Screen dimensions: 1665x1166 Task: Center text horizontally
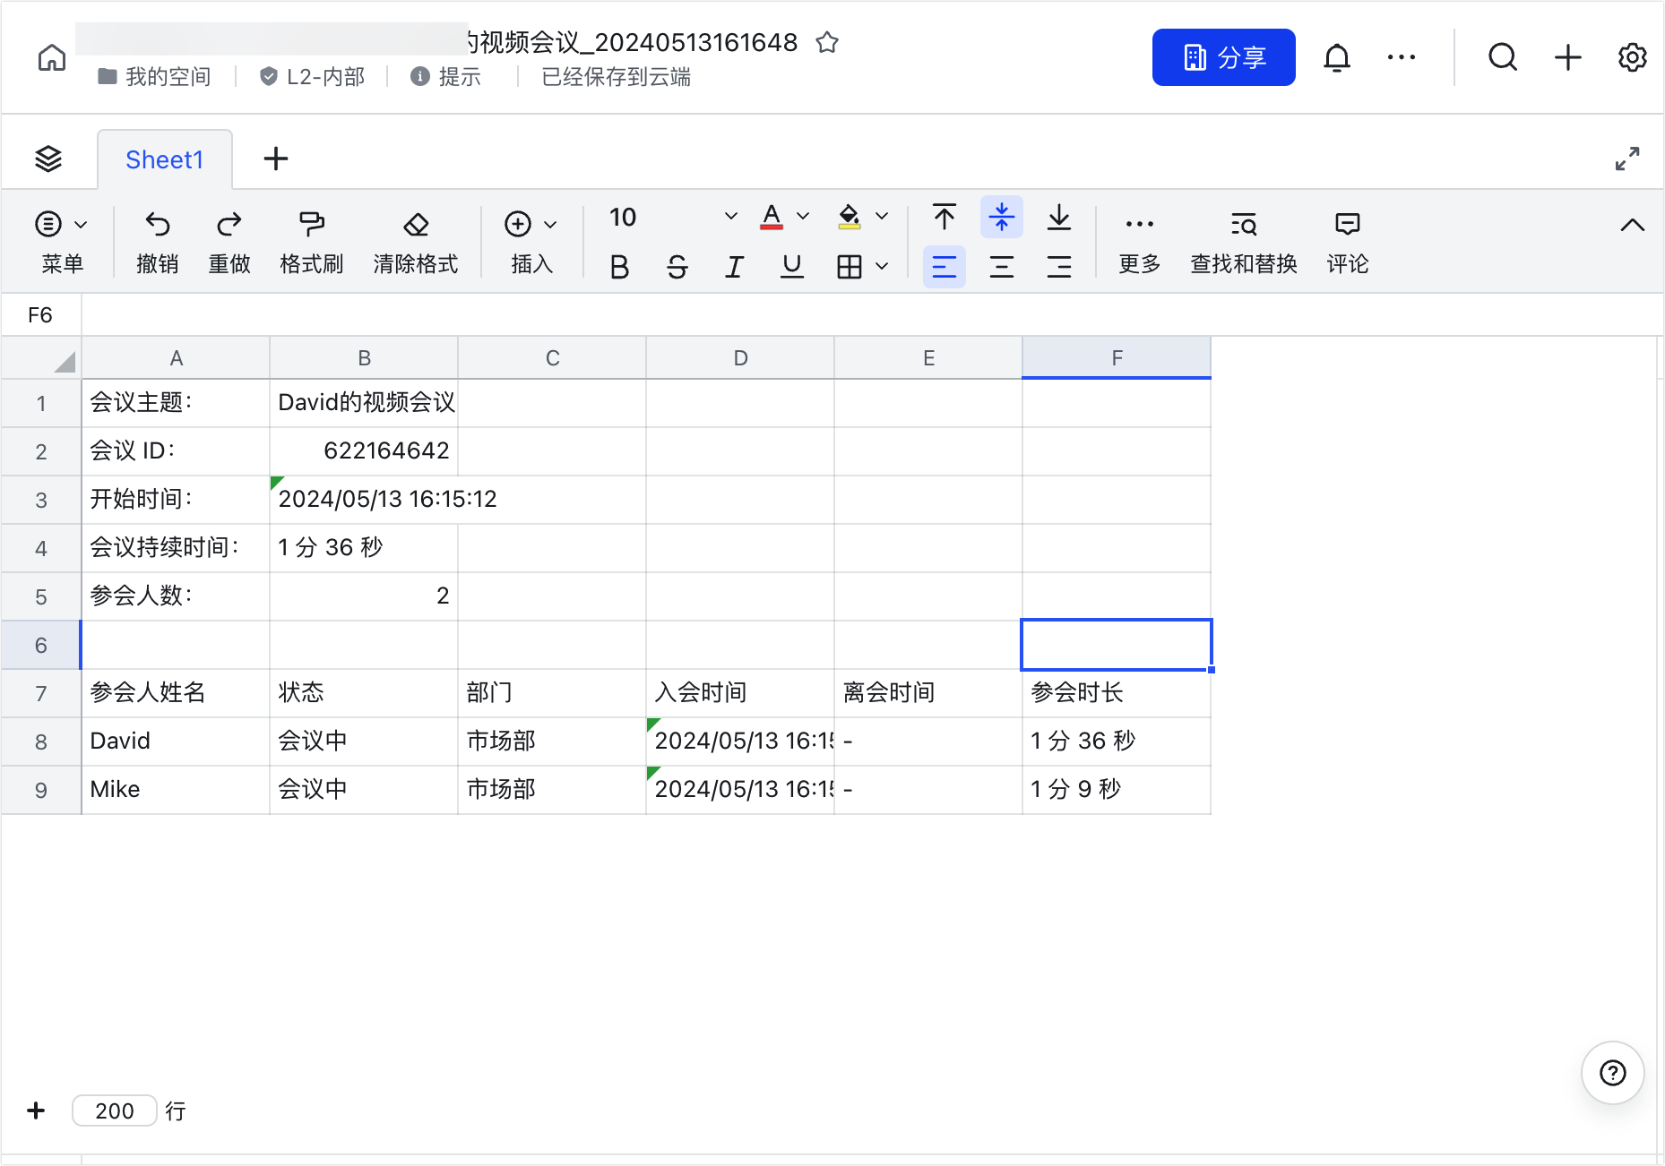click(1002, 267)
